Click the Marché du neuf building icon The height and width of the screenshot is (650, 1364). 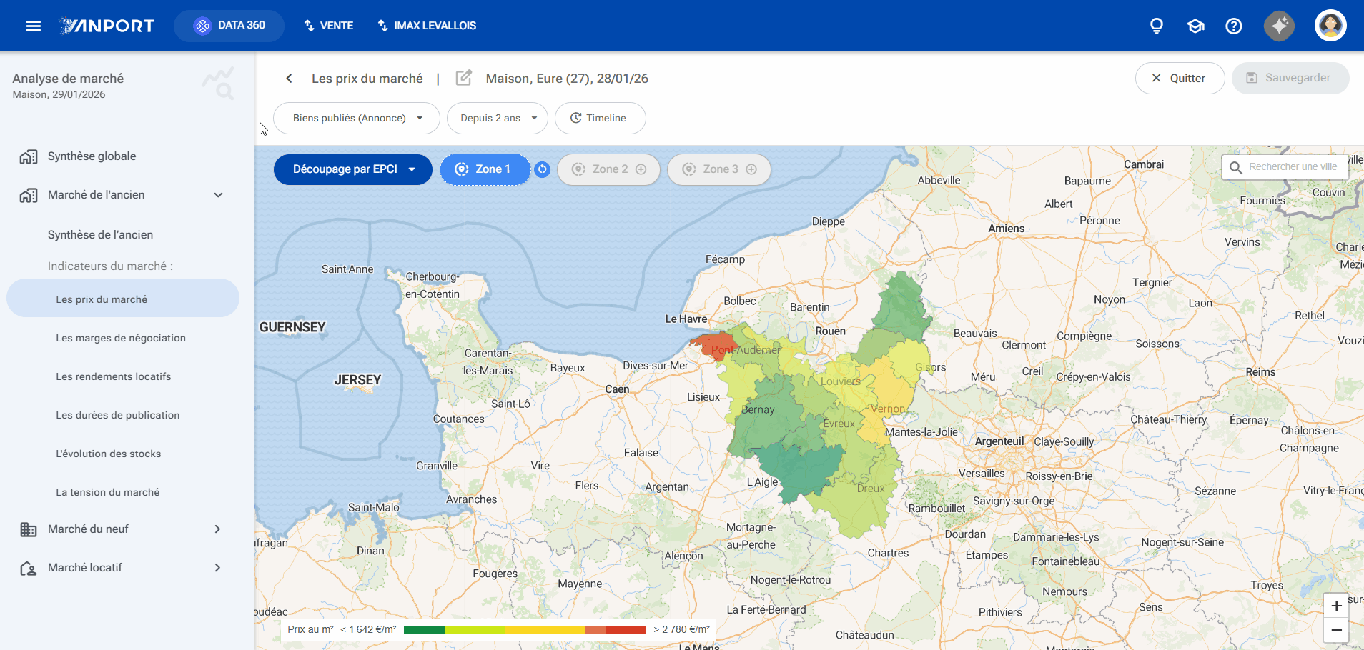[29, 529]
